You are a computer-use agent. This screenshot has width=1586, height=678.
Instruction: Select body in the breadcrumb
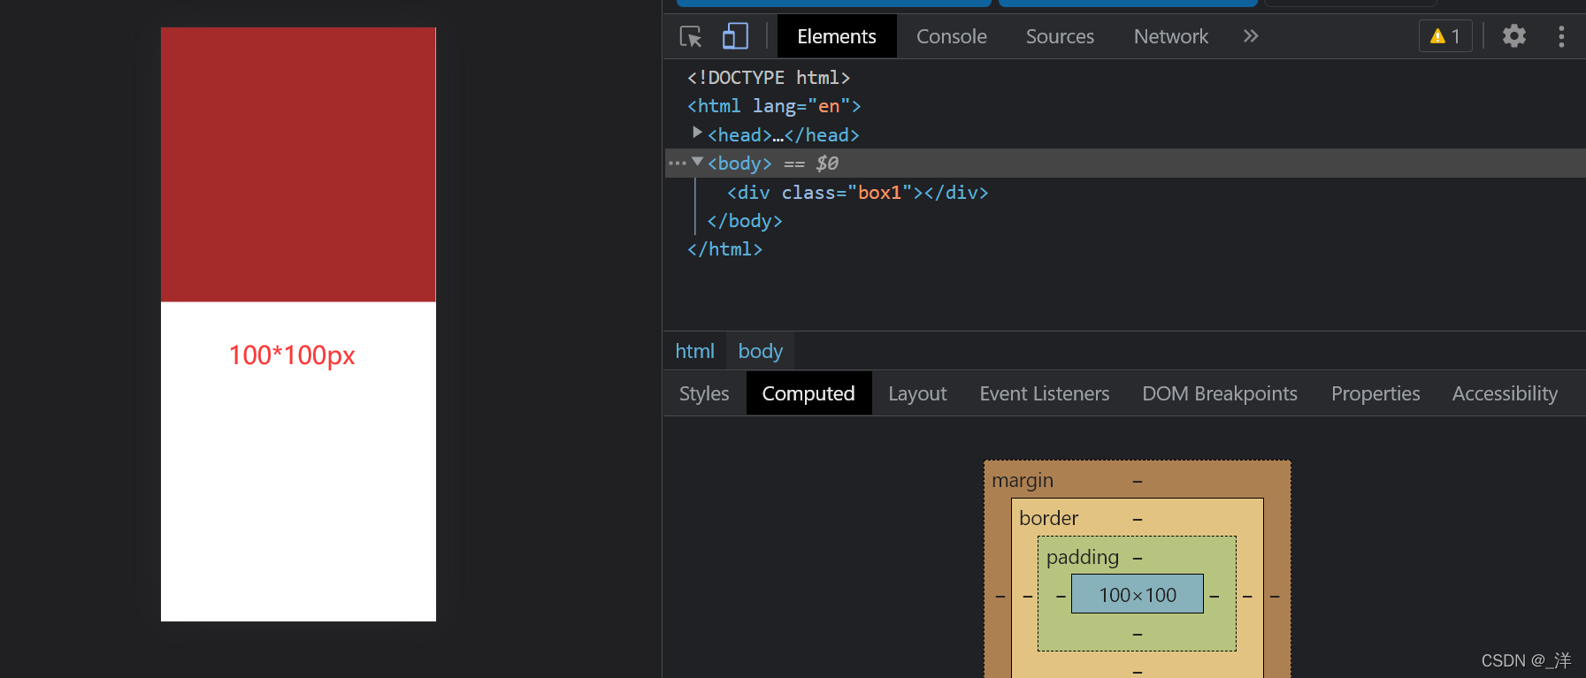(761, 351)
